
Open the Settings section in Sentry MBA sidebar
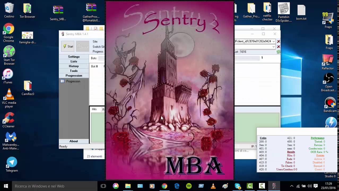(x=74, y=57)
